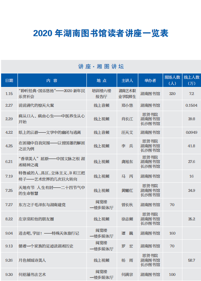Click the 线上人数 column header
The height and width of the screenshot is (281, 201).
(192, 80)
